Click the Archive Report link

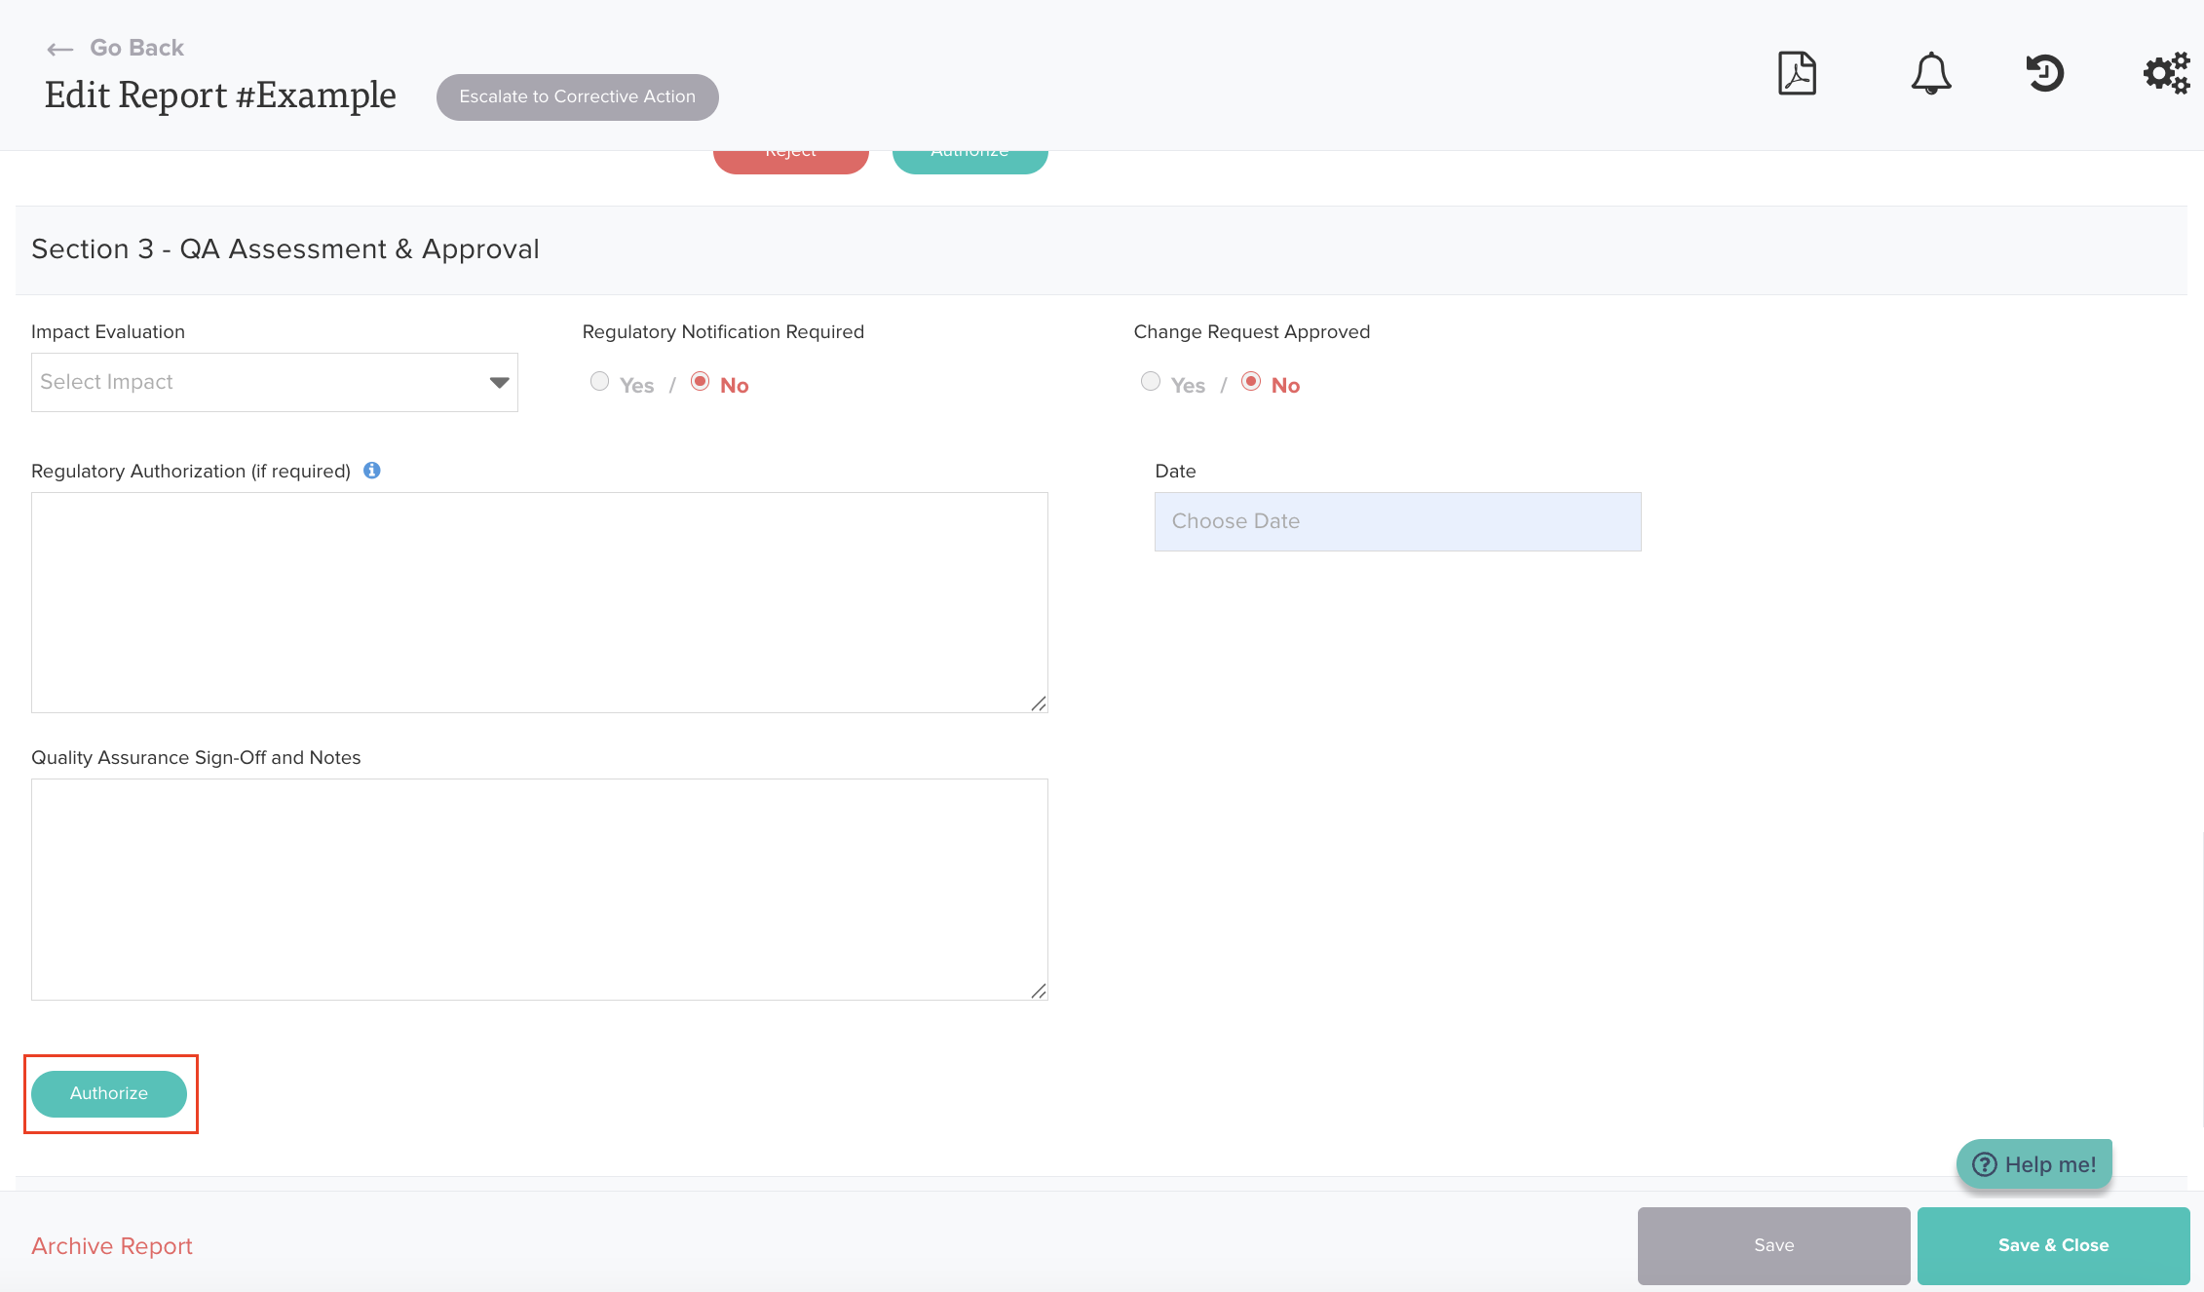pyautogui.click(x=112, y=1245)
